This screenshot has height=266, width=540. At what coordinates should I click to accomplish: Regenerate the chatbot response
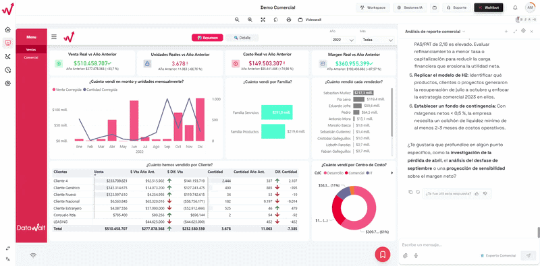click(x=418, y=192)
